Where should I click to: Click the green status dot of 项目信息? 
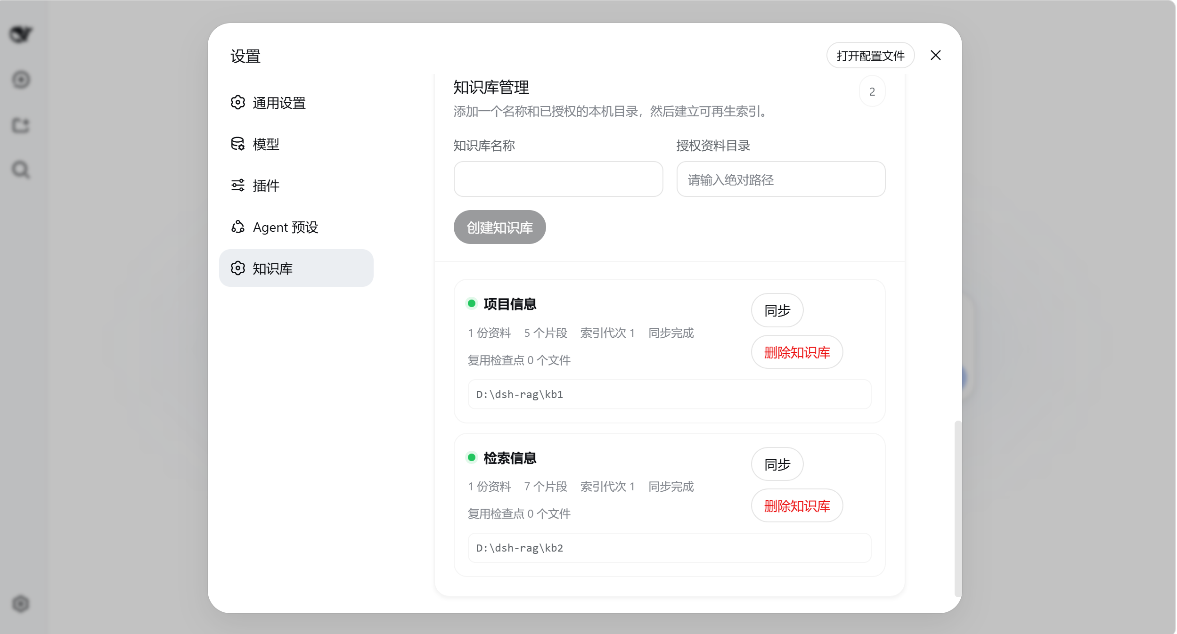[471, 303]
